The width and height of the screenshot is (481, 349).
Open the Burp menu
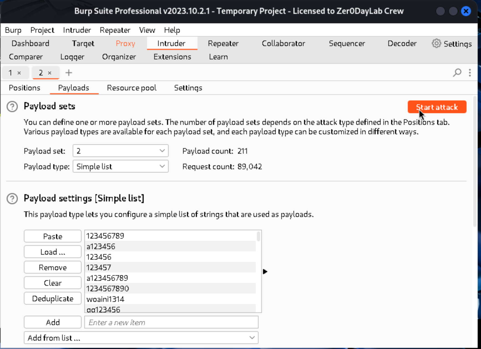point(13,30)
